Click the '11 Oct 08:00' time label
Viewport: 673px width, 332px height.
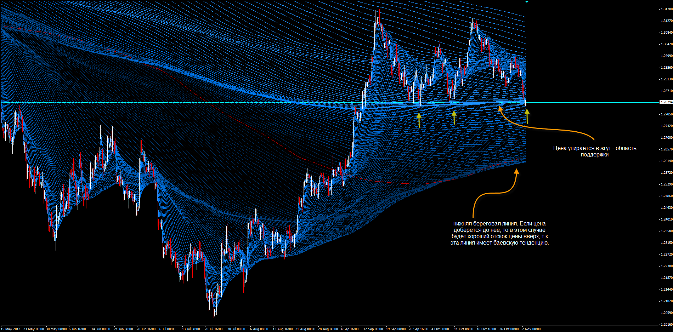(464, 329)
